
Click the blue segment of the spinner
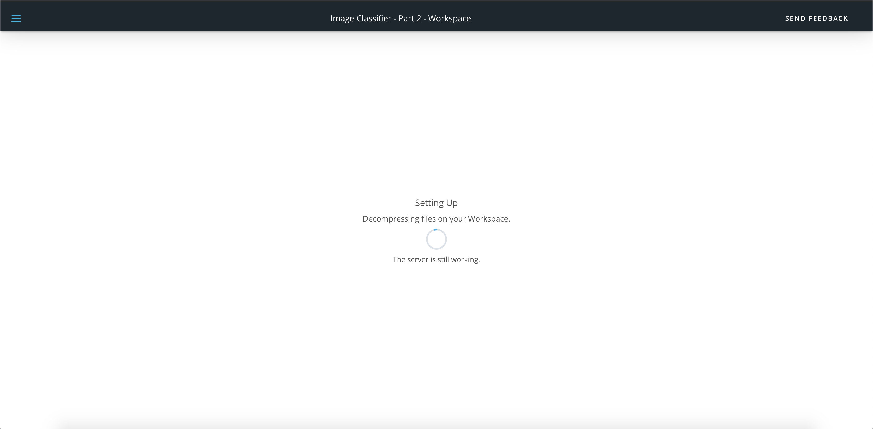[435, 230]
